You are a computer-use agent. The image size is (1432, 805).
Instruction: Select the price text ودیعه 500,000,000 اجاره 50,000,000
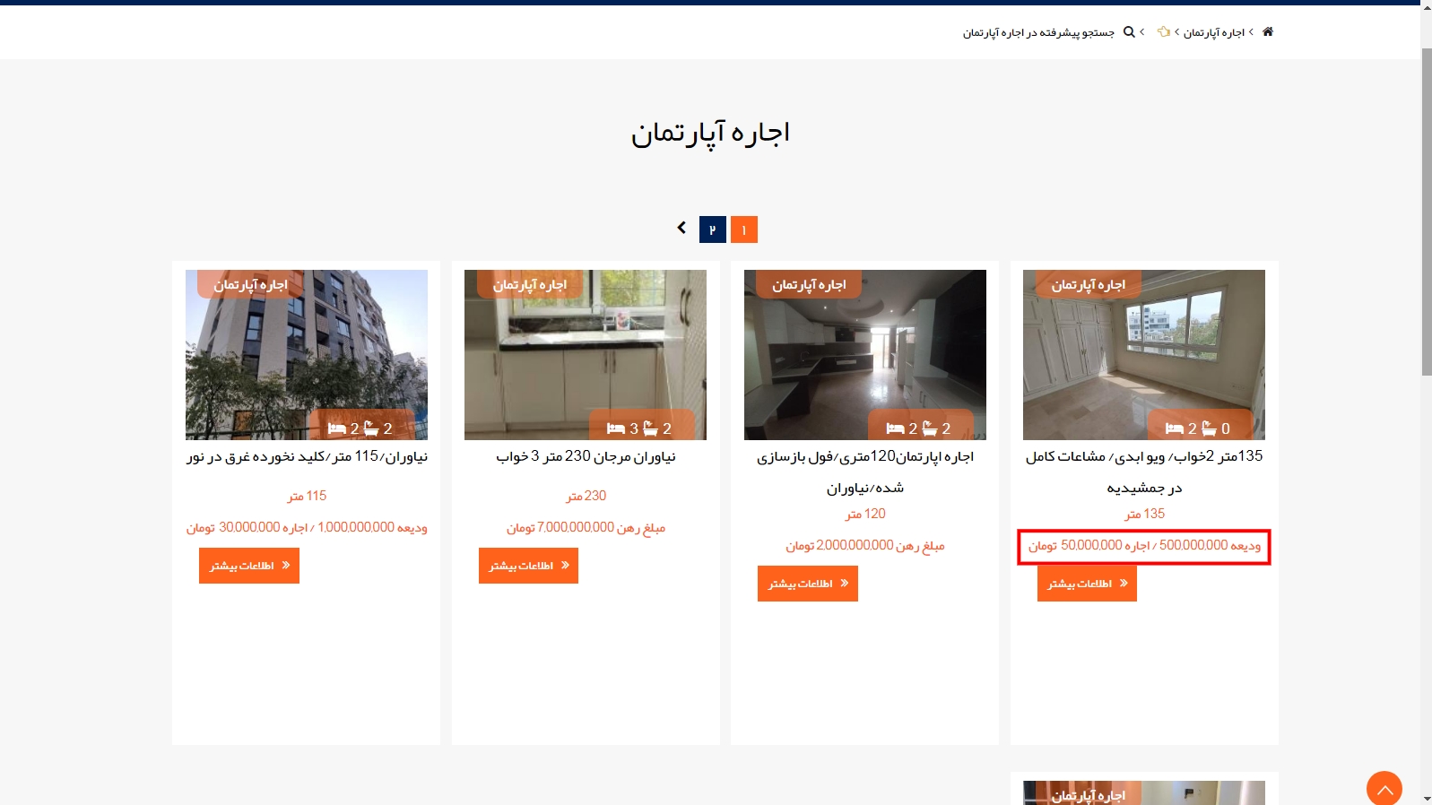[1144, 545]
